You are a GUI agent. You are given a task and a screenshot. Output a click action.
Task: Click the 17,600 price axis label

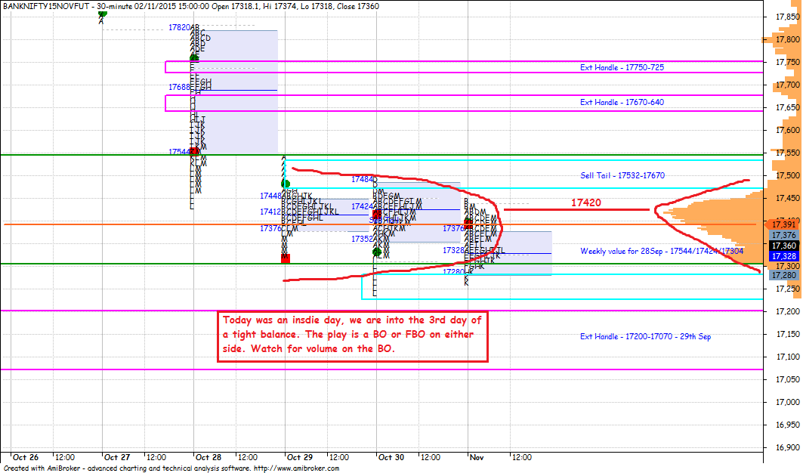point(788,130)
